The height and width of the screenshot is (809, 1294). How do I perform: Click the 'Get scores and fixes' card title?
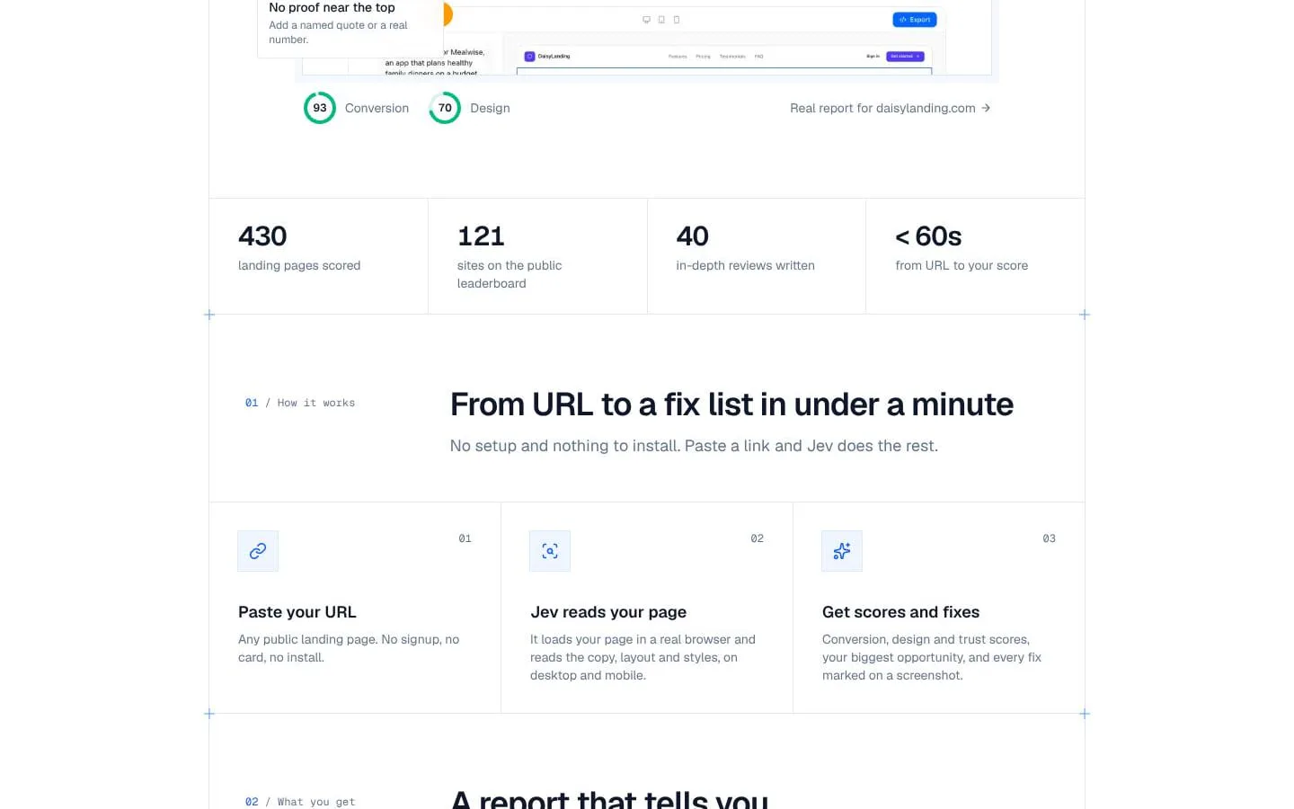900,612
